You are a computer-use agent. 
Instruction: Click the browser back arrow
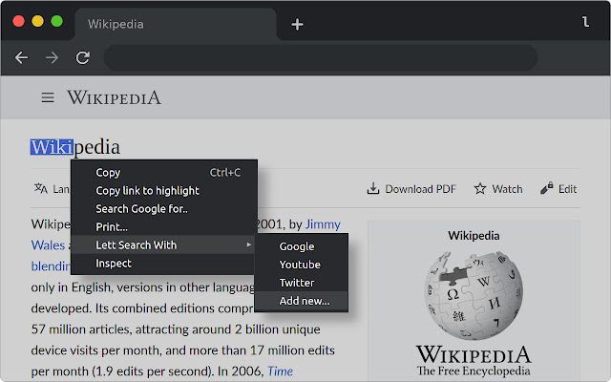(21, 57)
